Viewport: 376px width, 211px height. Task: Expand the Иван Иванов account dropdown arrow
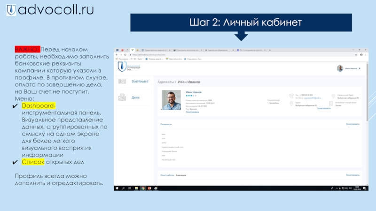(360, 68)
